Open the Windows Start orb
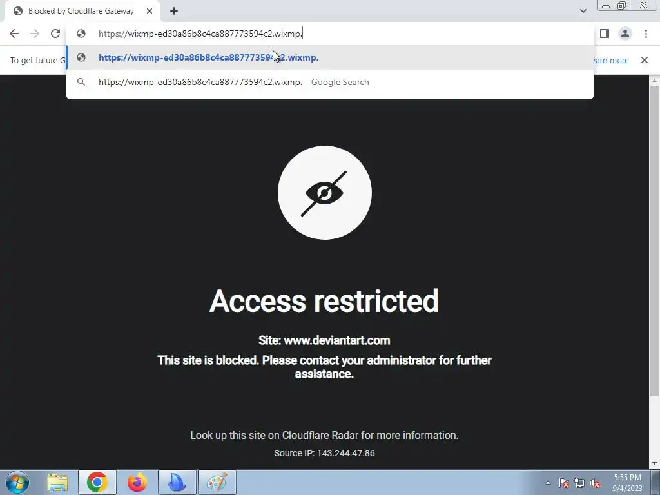This screenshot has width=660, height=495. pyautogui.click(x=17, y=482)
